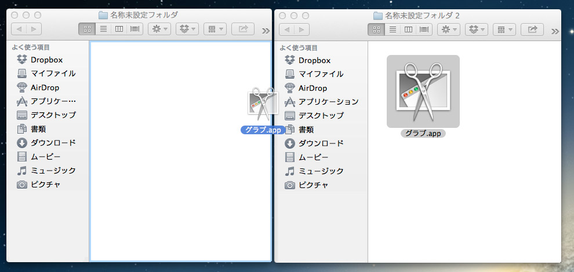
Task: Open Dropbox in 名称未設定フォルダ 2 sidebar
Action: tap(307, 60)
